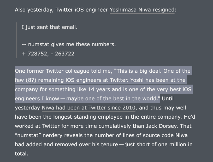The image size is (213, 162).
Task: Click the quoted line "I just sent that email."
Action: click(49, 27)
